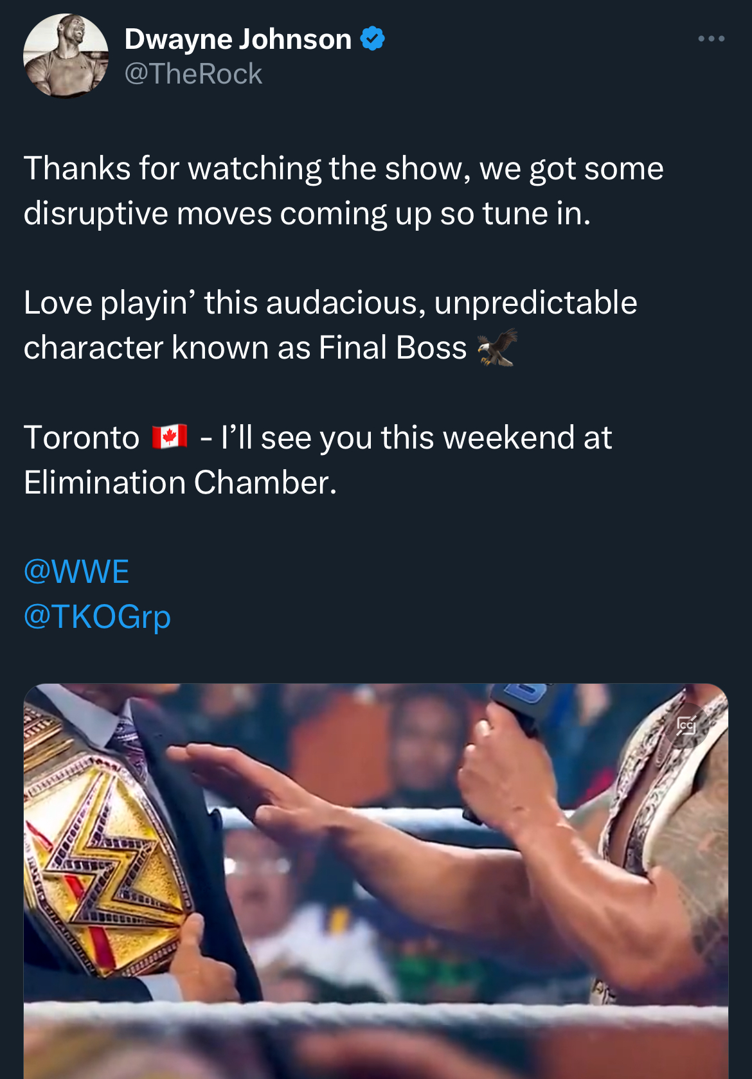This screenshot has width=752, height=1079.
Task: Click the Dwayne Johnson display name
Action: click(238, 39)
